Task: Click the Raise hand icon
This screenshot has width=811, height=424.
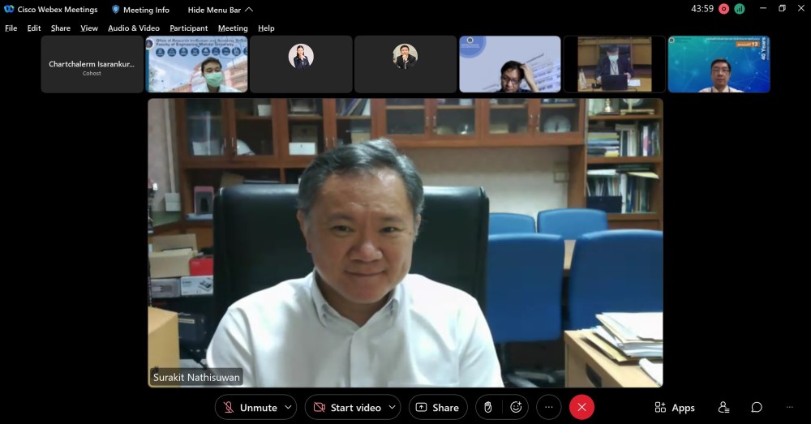Action: [x=488, y=408]
